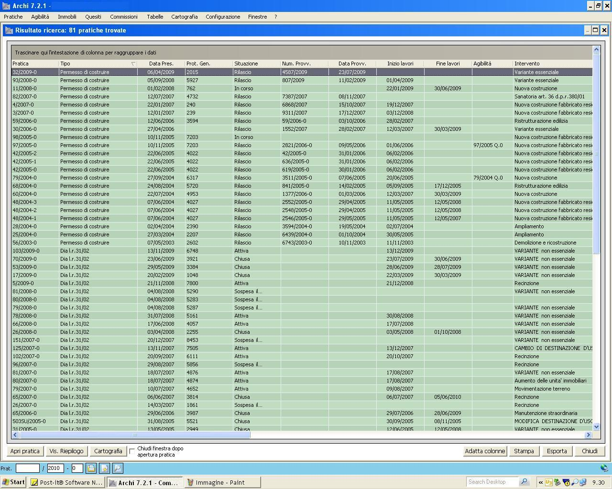Click the scroll right arrow of results grid
612x489 pixels.
coord(588,435)
